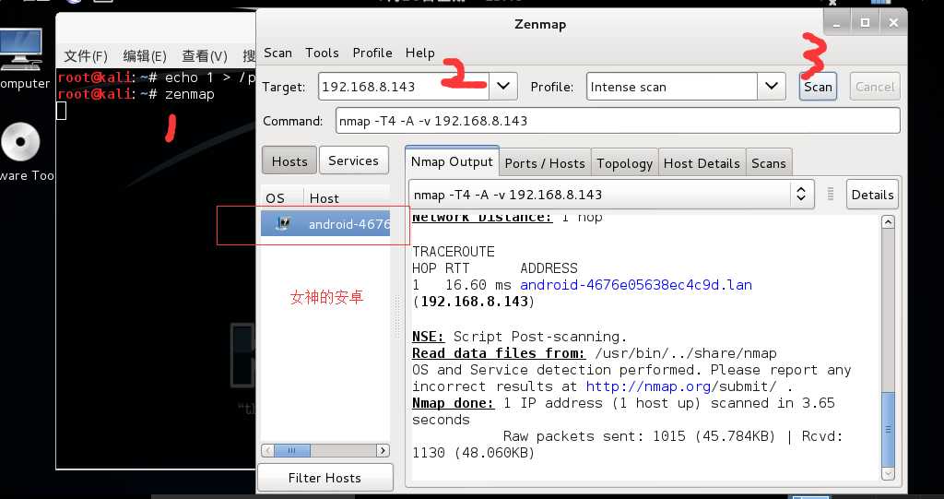Click the output pane handle beside the Details button
Viewport: 944px width, 499px height.
click(x=831, y=194)
